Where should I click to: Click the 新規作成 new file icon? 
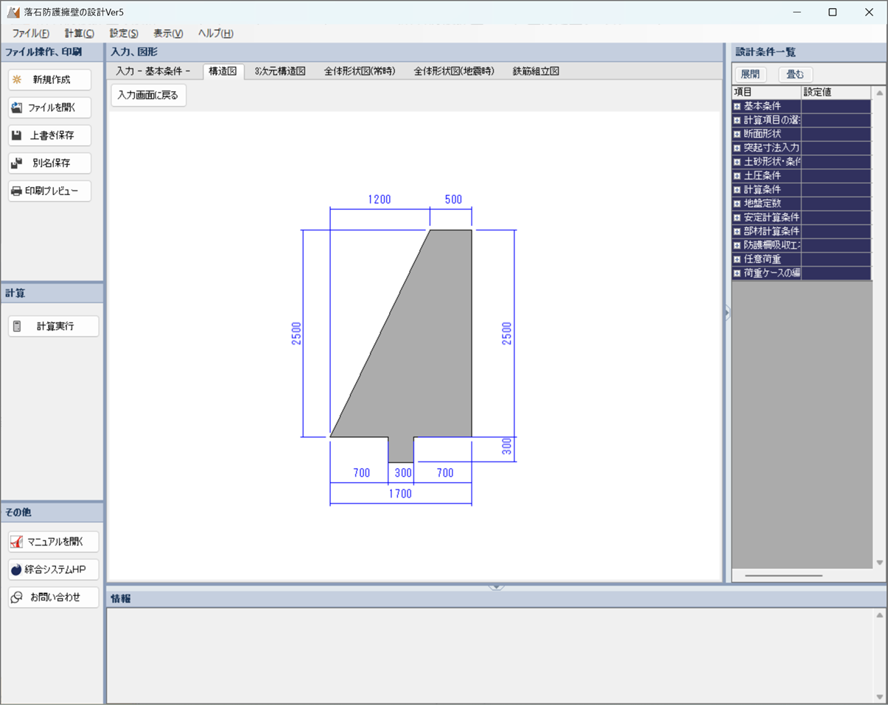[x=17, y=80]
